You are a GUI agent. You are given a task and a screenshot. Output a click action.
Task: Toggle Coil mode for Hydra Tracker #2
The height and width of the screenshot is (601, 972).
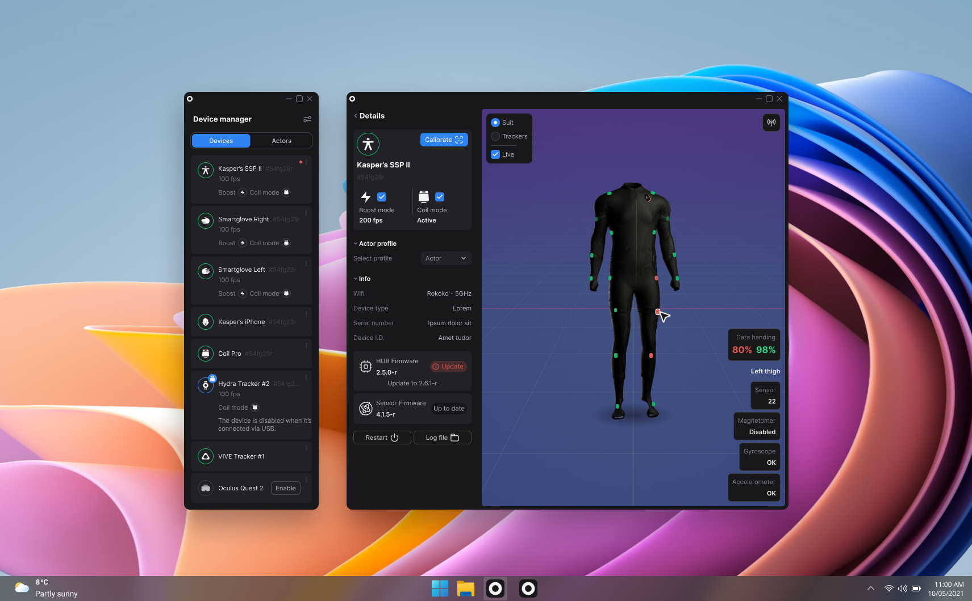255,407
